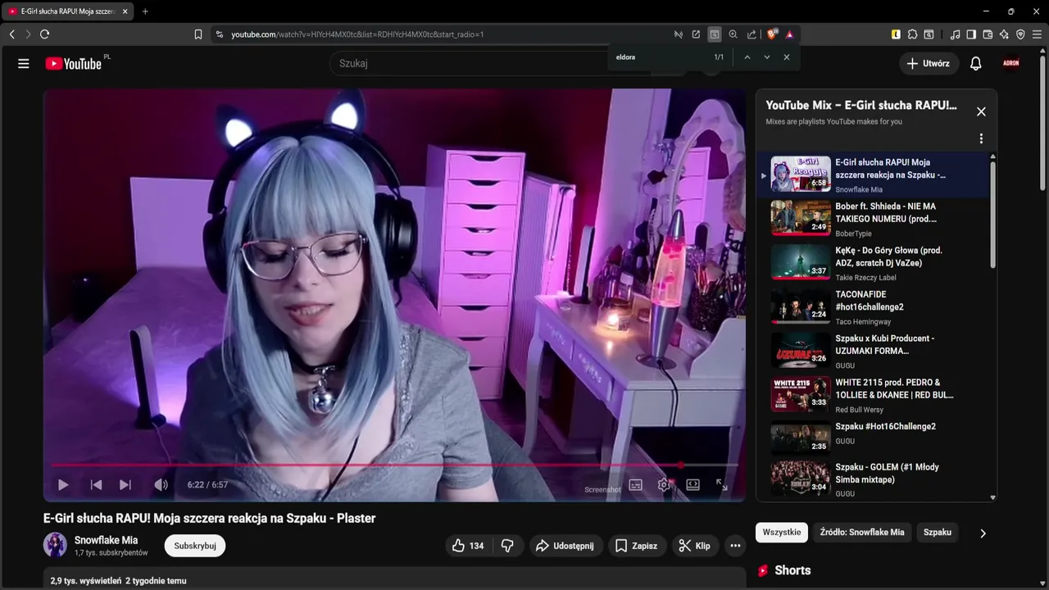Screen dimensions: 1049x590
Task: Open more actions ellipsis beside Klip
Action: click(735, 546)
